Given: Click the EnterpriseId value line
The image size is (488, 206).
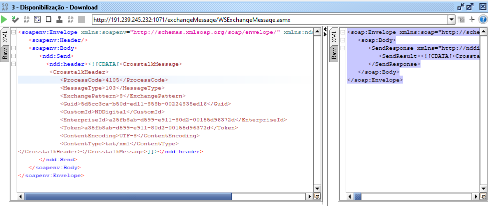Looking at the screenshot, I should click(x=173, y=120).
